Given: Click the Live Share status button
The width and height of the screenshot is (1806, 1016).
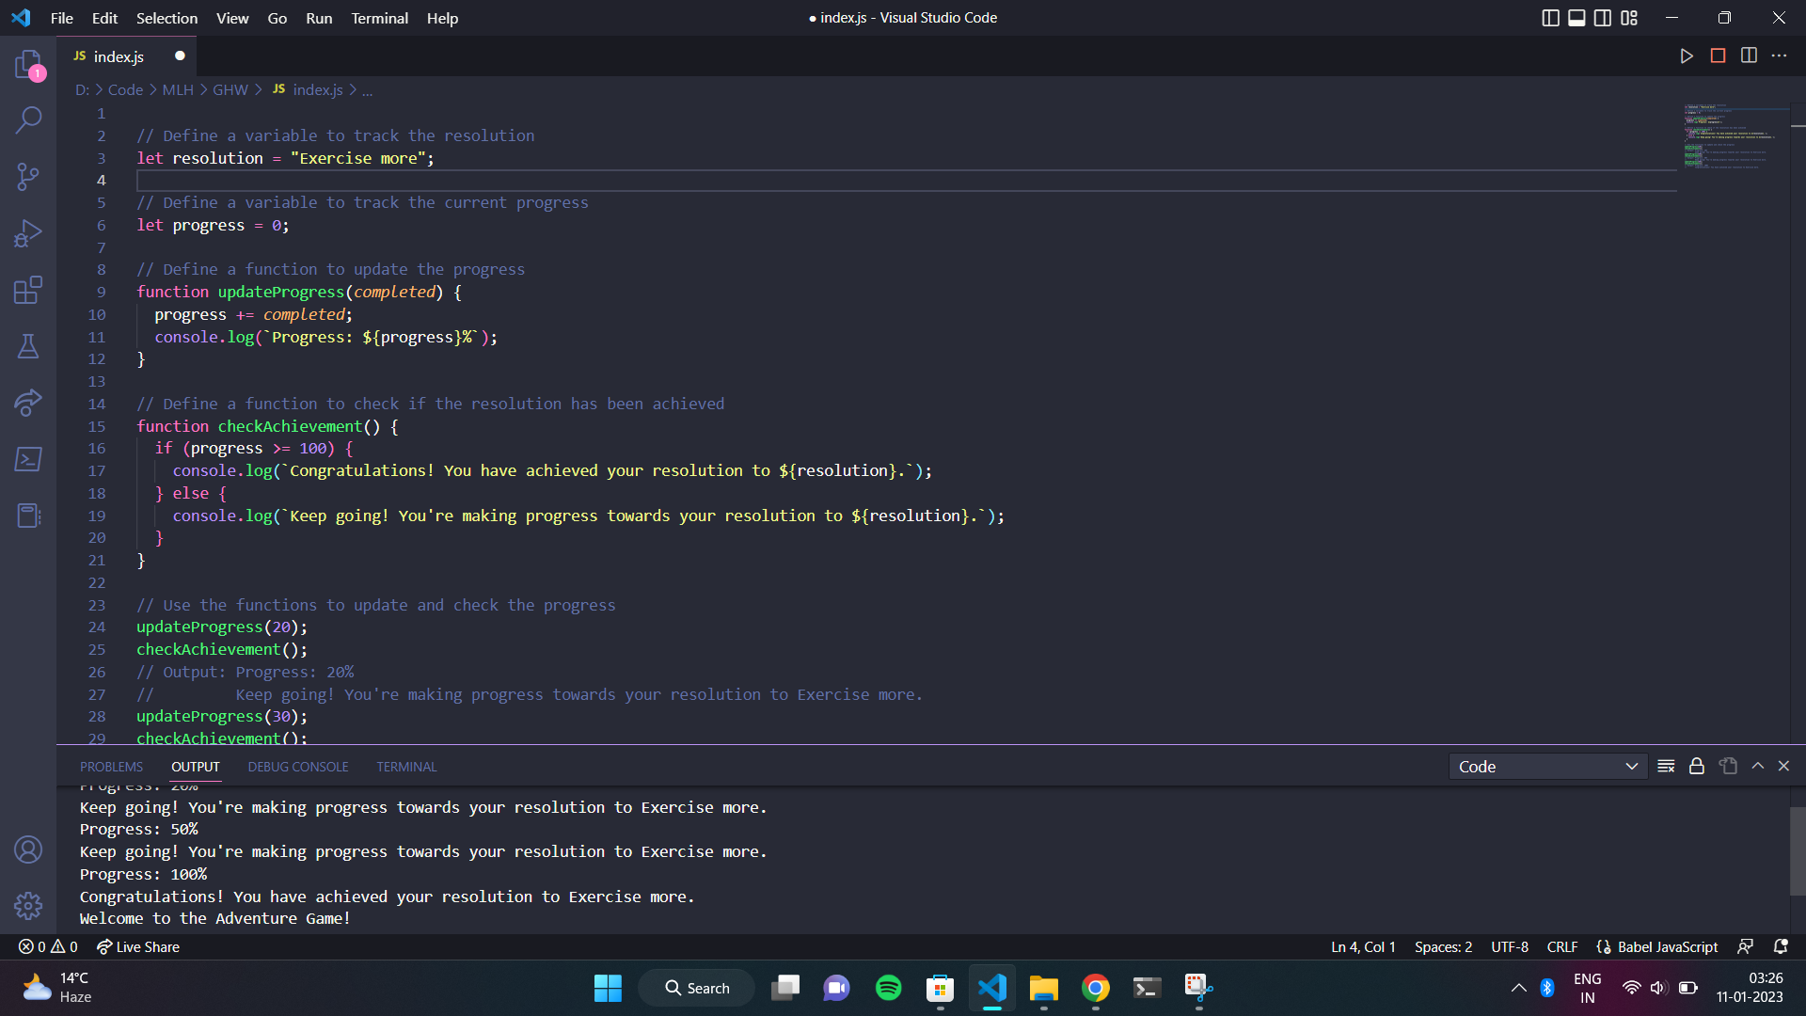Looking at the screenshot, I should 138,947.
